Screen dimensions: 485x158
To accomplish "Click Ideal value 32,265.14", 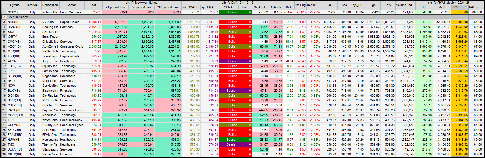I will tap(442, 22).
